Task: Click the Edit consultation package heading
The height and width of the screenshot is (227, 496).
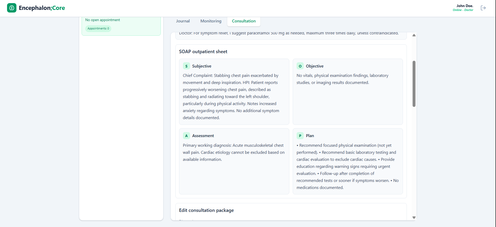Action: 206,210
